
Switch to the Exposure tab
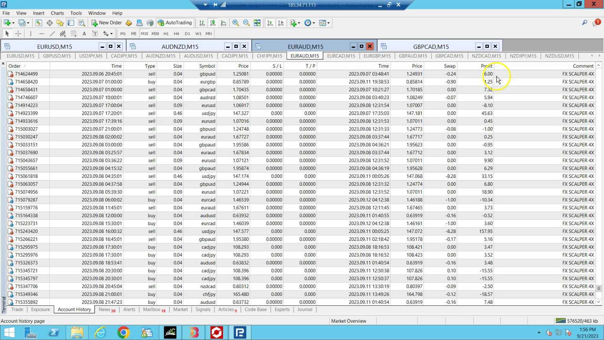coord(40,310)
